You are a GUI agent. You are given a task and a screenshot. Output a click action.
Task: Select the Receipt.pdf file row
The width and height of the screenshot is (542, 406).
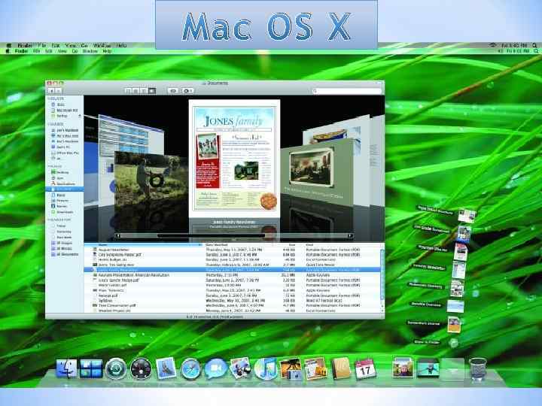pos(233,295)
